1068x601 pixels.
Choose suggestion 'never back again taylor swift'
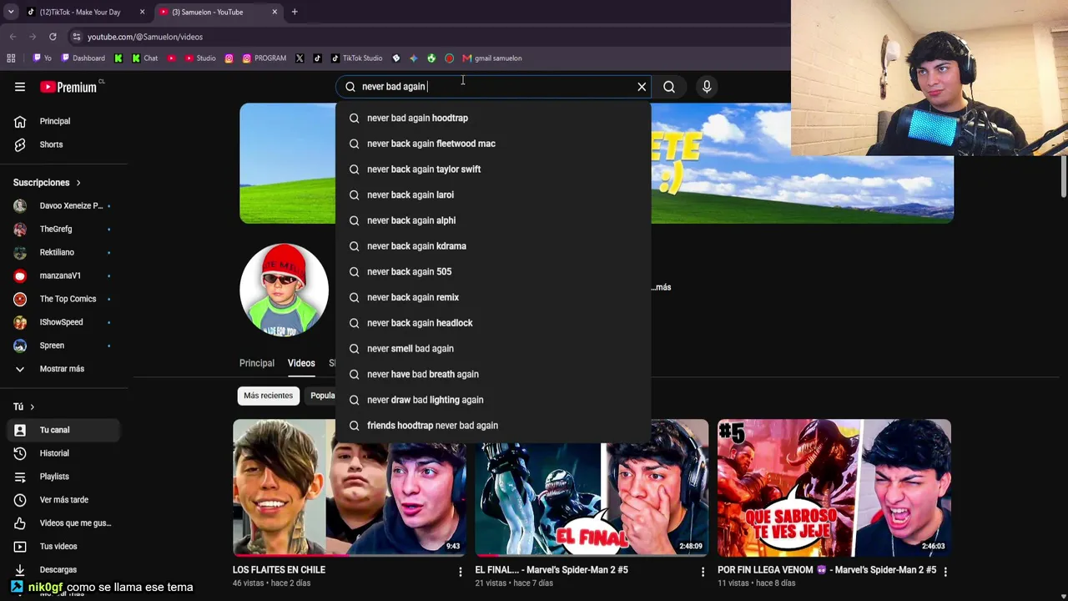(493, 169)
